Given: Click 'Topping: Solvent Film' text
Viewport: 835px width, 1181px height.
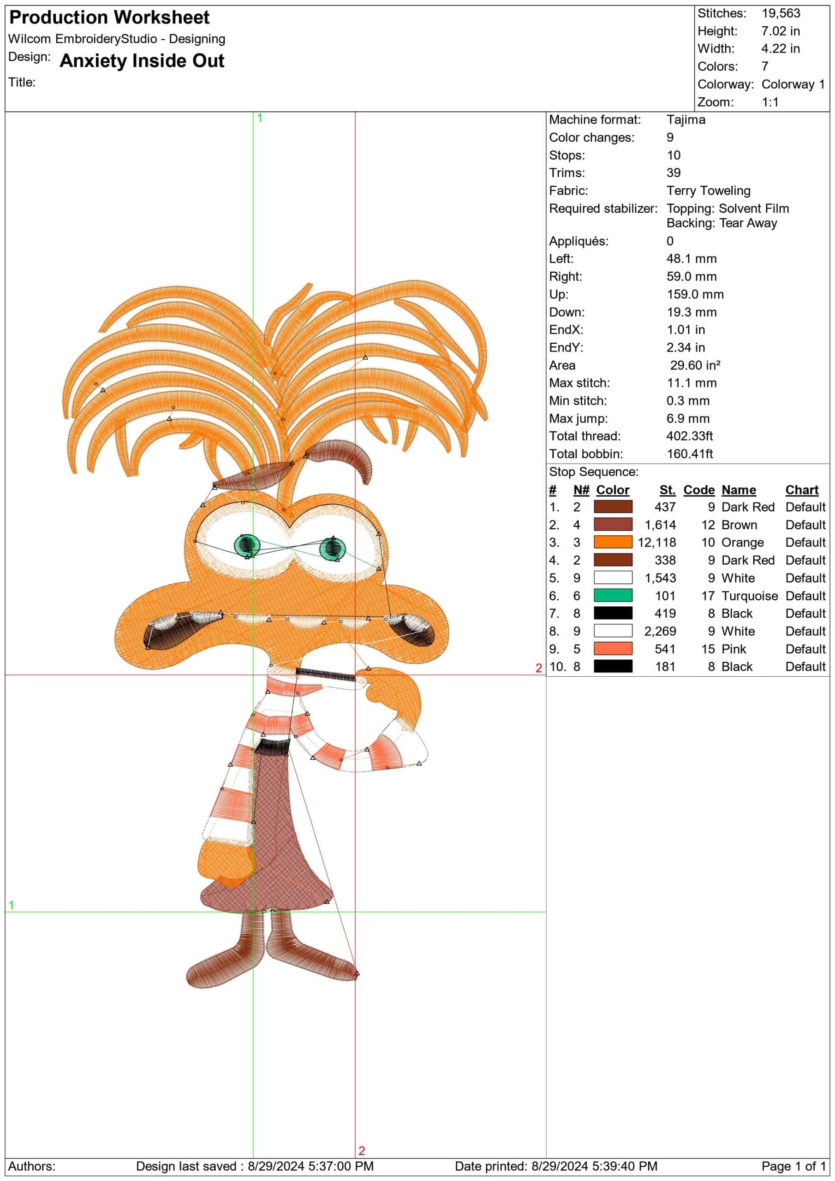Looking at the screenshot, I should coord(728,209).
